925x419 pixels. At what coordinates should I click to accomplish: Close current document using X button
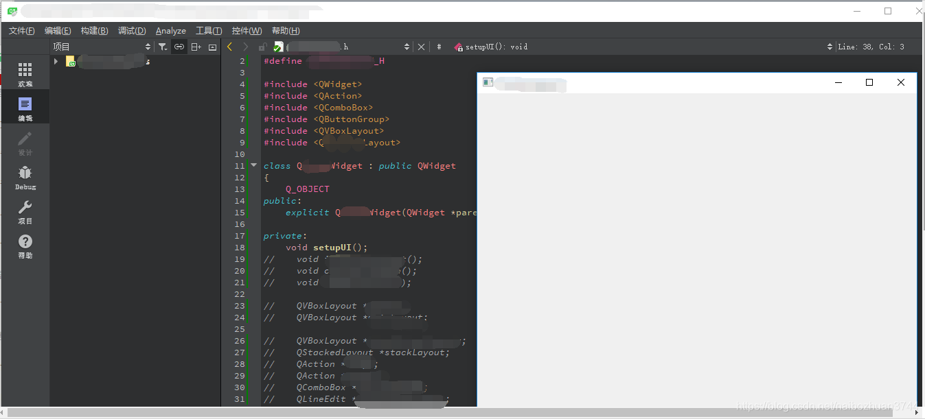[x=422, y=47]
